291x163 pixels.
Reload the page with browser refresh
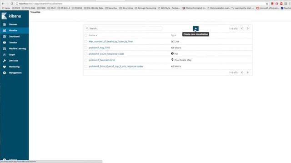(12, 4)
